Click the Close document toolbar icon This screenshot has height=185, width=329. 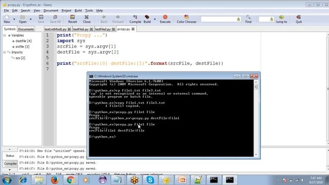click(x=86, y=19)
